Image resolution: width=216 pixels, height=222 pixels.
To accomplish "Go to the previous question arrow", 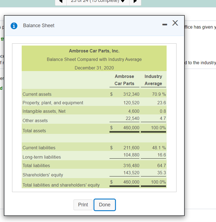I will coord(61,1).
